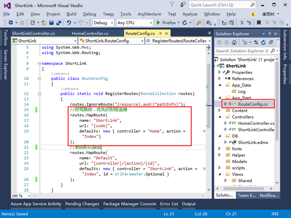Screen dimensions: 291x218
Task: Open the Package Manager Console tab
Action: (129, 204)
